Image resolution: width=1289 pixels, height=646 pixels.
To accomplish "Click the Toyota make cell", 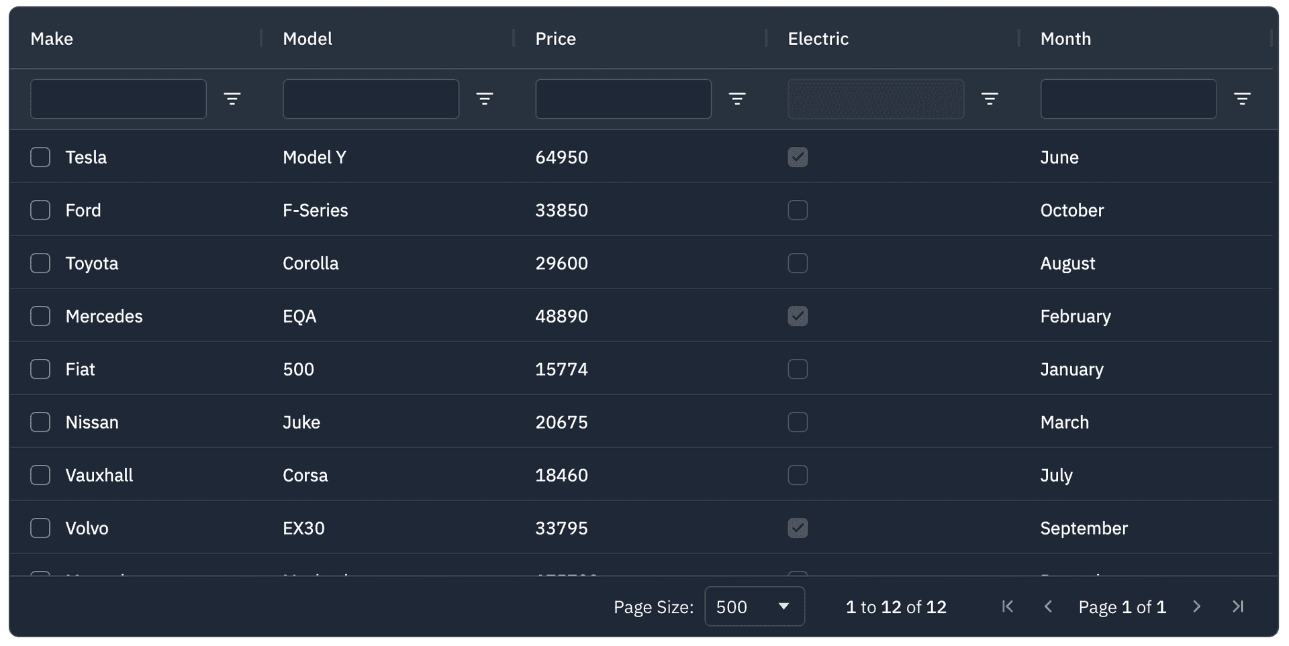I will [92, 263].
